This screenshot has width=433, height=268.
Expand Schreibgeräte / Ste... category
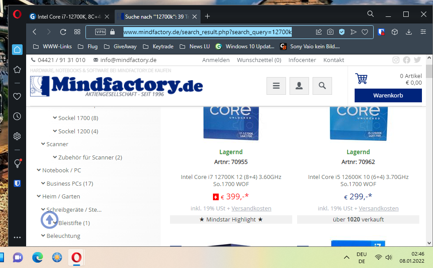(71, 210)
